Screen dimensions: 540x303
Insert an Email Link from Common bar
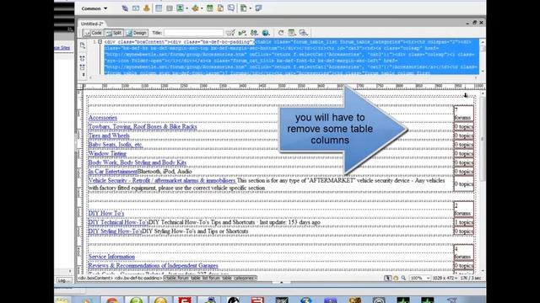pyautogui.click(x=136, y=8)
